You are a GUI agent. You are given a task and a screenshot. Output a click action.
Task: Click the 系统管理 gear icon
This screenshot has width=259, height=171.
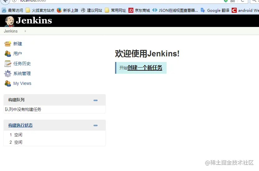click(7, 73)
